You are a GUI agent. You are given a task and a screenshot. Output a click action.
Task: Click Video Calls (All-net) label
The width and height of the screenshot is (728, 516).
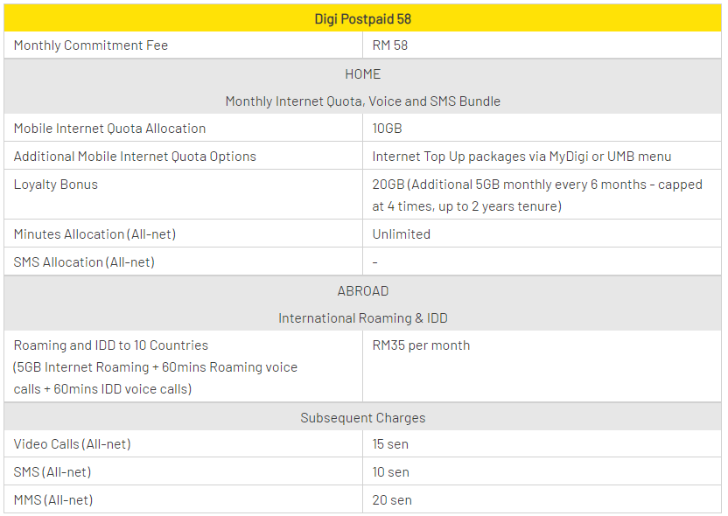pos(72,444)
